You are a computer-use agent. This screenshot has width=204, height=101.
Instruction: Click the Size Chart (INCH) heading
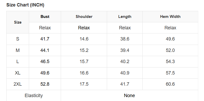click(25, 5)
